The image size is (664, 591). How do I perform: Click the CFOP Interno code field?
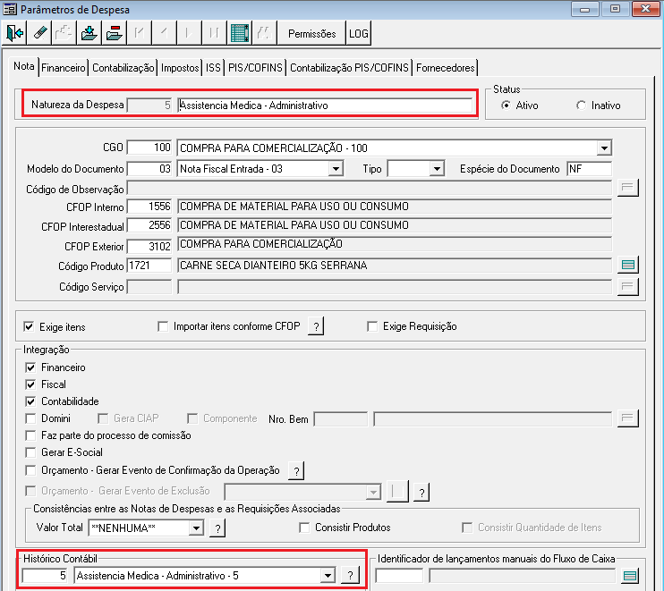coord(149,207)
